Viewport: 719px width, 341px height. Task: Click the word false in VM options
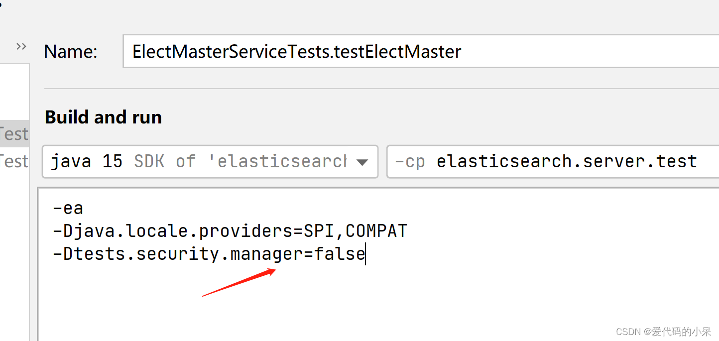pyautogui.click(x=340, y=254)
